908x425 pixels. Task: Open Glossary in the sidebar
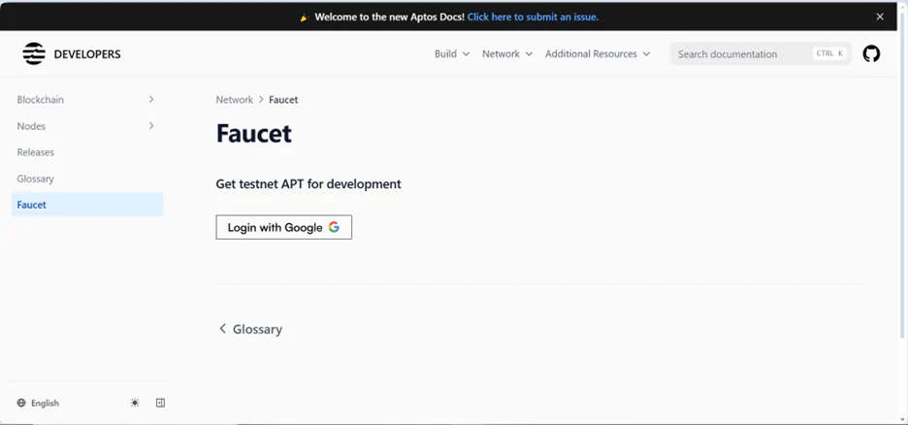click(35, 179)
